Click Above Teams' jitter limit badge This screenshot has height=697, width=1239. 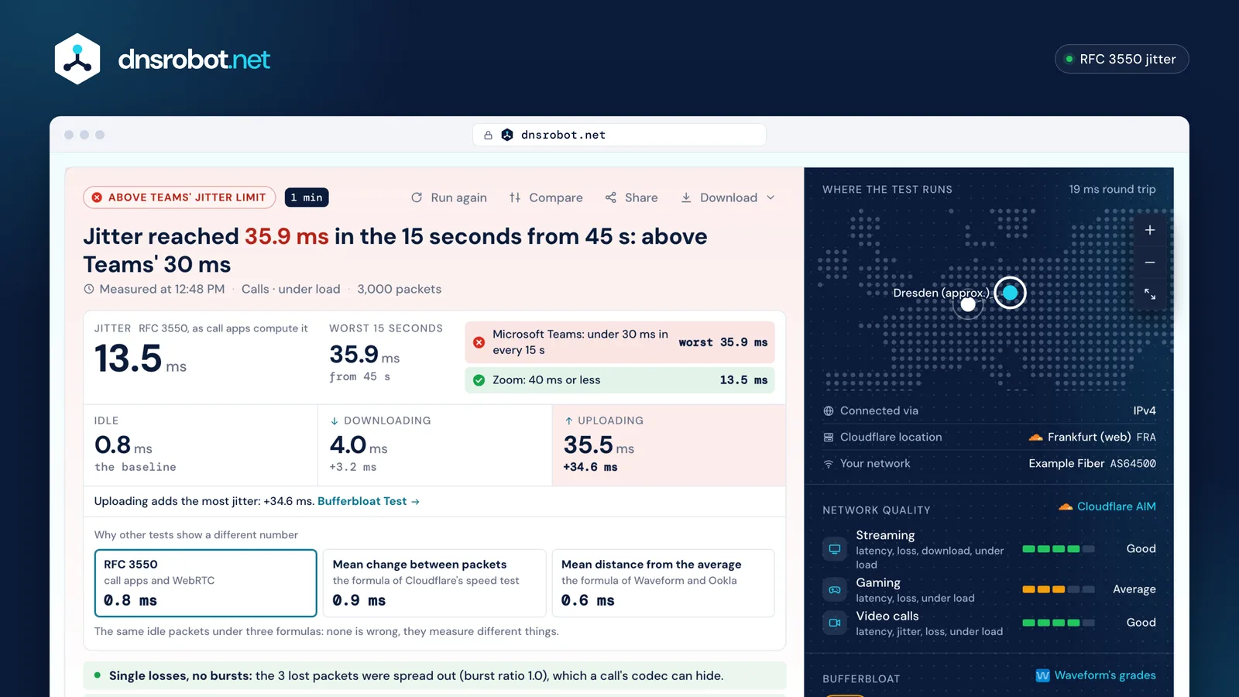[x=180, y=197]
